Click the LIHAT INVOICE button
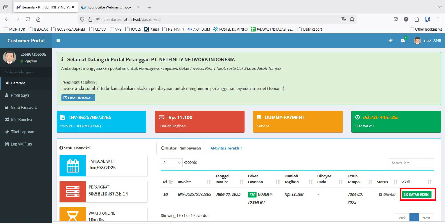 click(78, 98)
